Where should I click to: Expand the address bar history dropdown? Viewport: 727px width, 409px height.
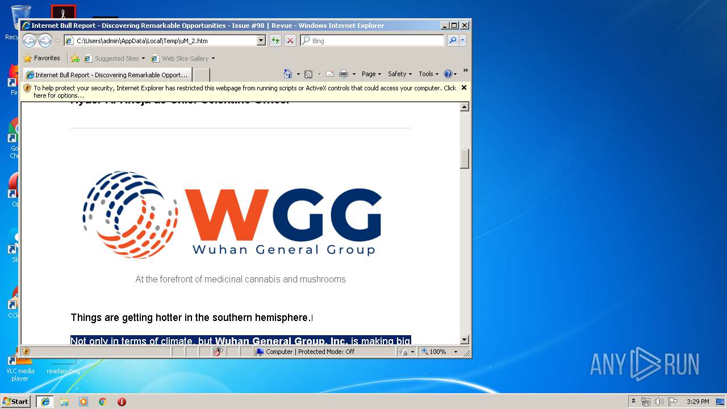261,40
